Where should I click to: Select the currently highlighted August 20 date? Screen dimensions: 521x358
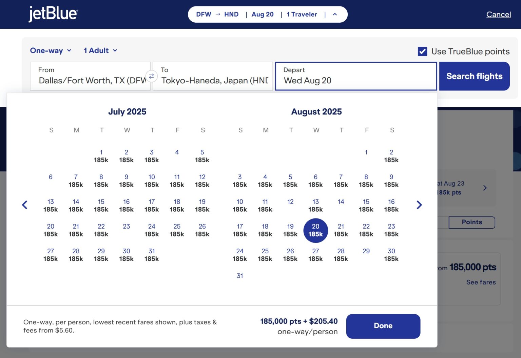(x=315, y=231)
